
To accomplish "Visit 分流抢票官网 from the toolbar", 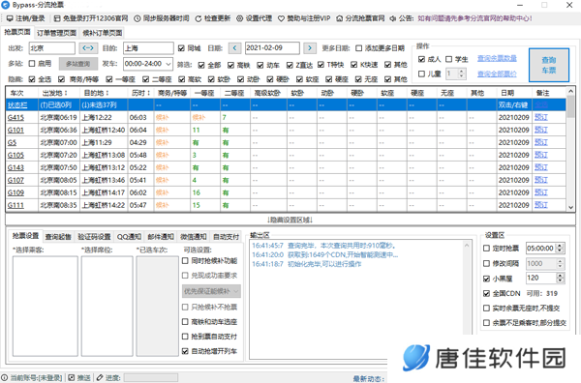I will click(x=360, y=18).
